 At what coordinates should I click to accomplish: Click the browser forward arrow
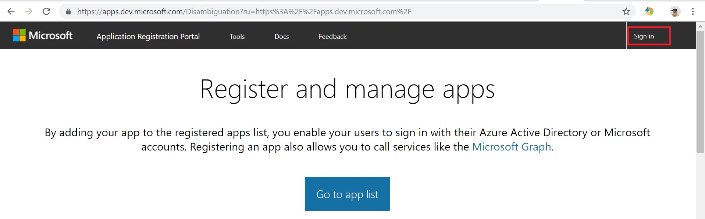pos(29,11)
